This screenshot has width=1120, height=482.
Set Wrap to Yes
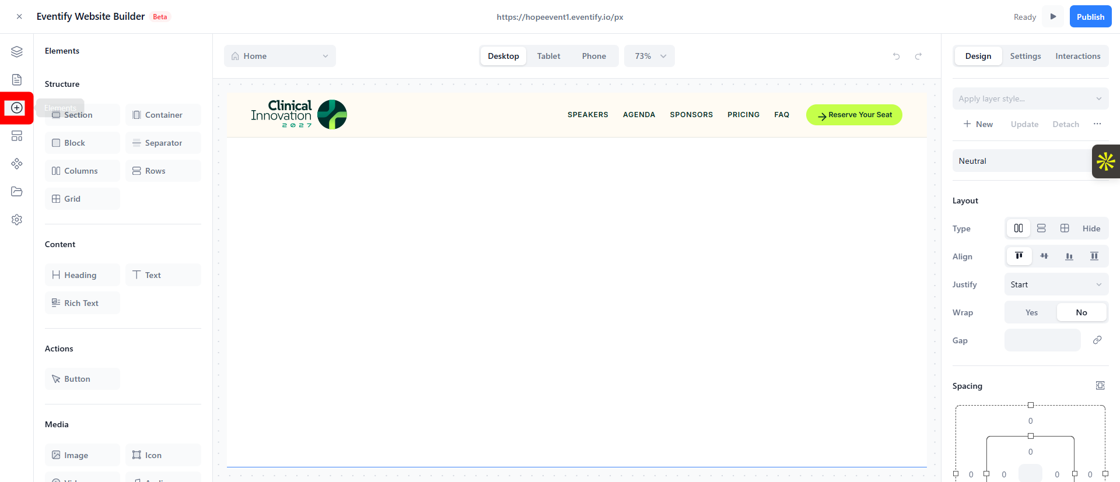coord(1031,312)
